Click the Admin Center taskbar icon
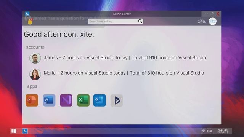This screenshot has width=244, height=137. [x=25, y=131]
